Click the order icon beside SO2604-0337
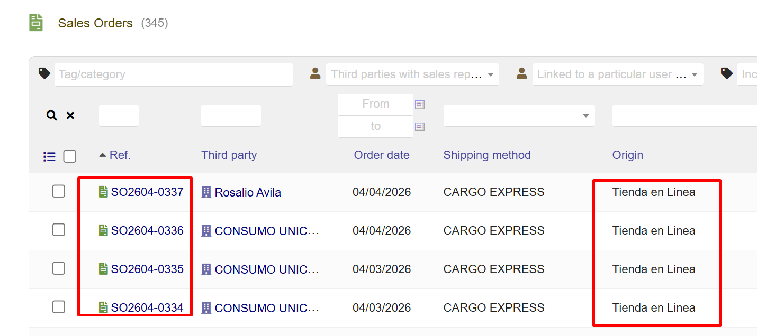The height and width of the screenshot is (336, 757). pos(104,192)
